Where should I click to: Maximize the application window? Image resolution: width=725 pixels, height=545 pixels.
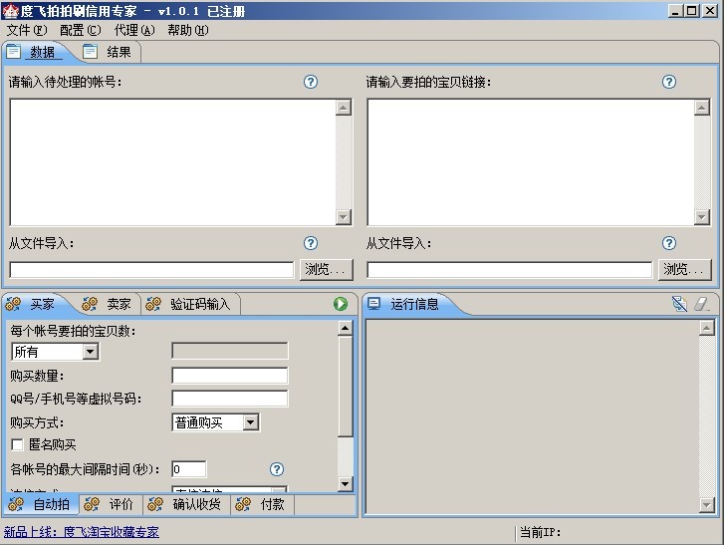click(692, 11)
